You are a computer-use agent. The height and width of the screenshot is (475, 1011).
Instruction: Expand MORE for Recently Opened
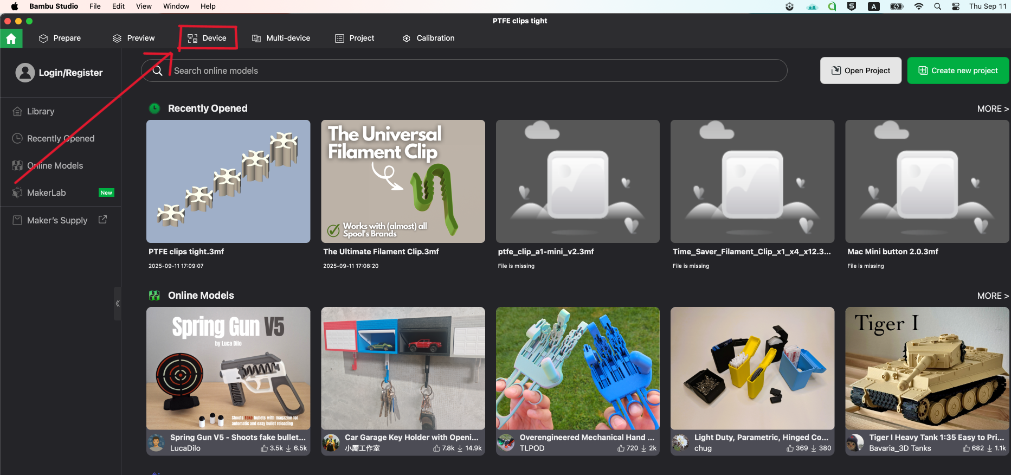coord(992,109)
